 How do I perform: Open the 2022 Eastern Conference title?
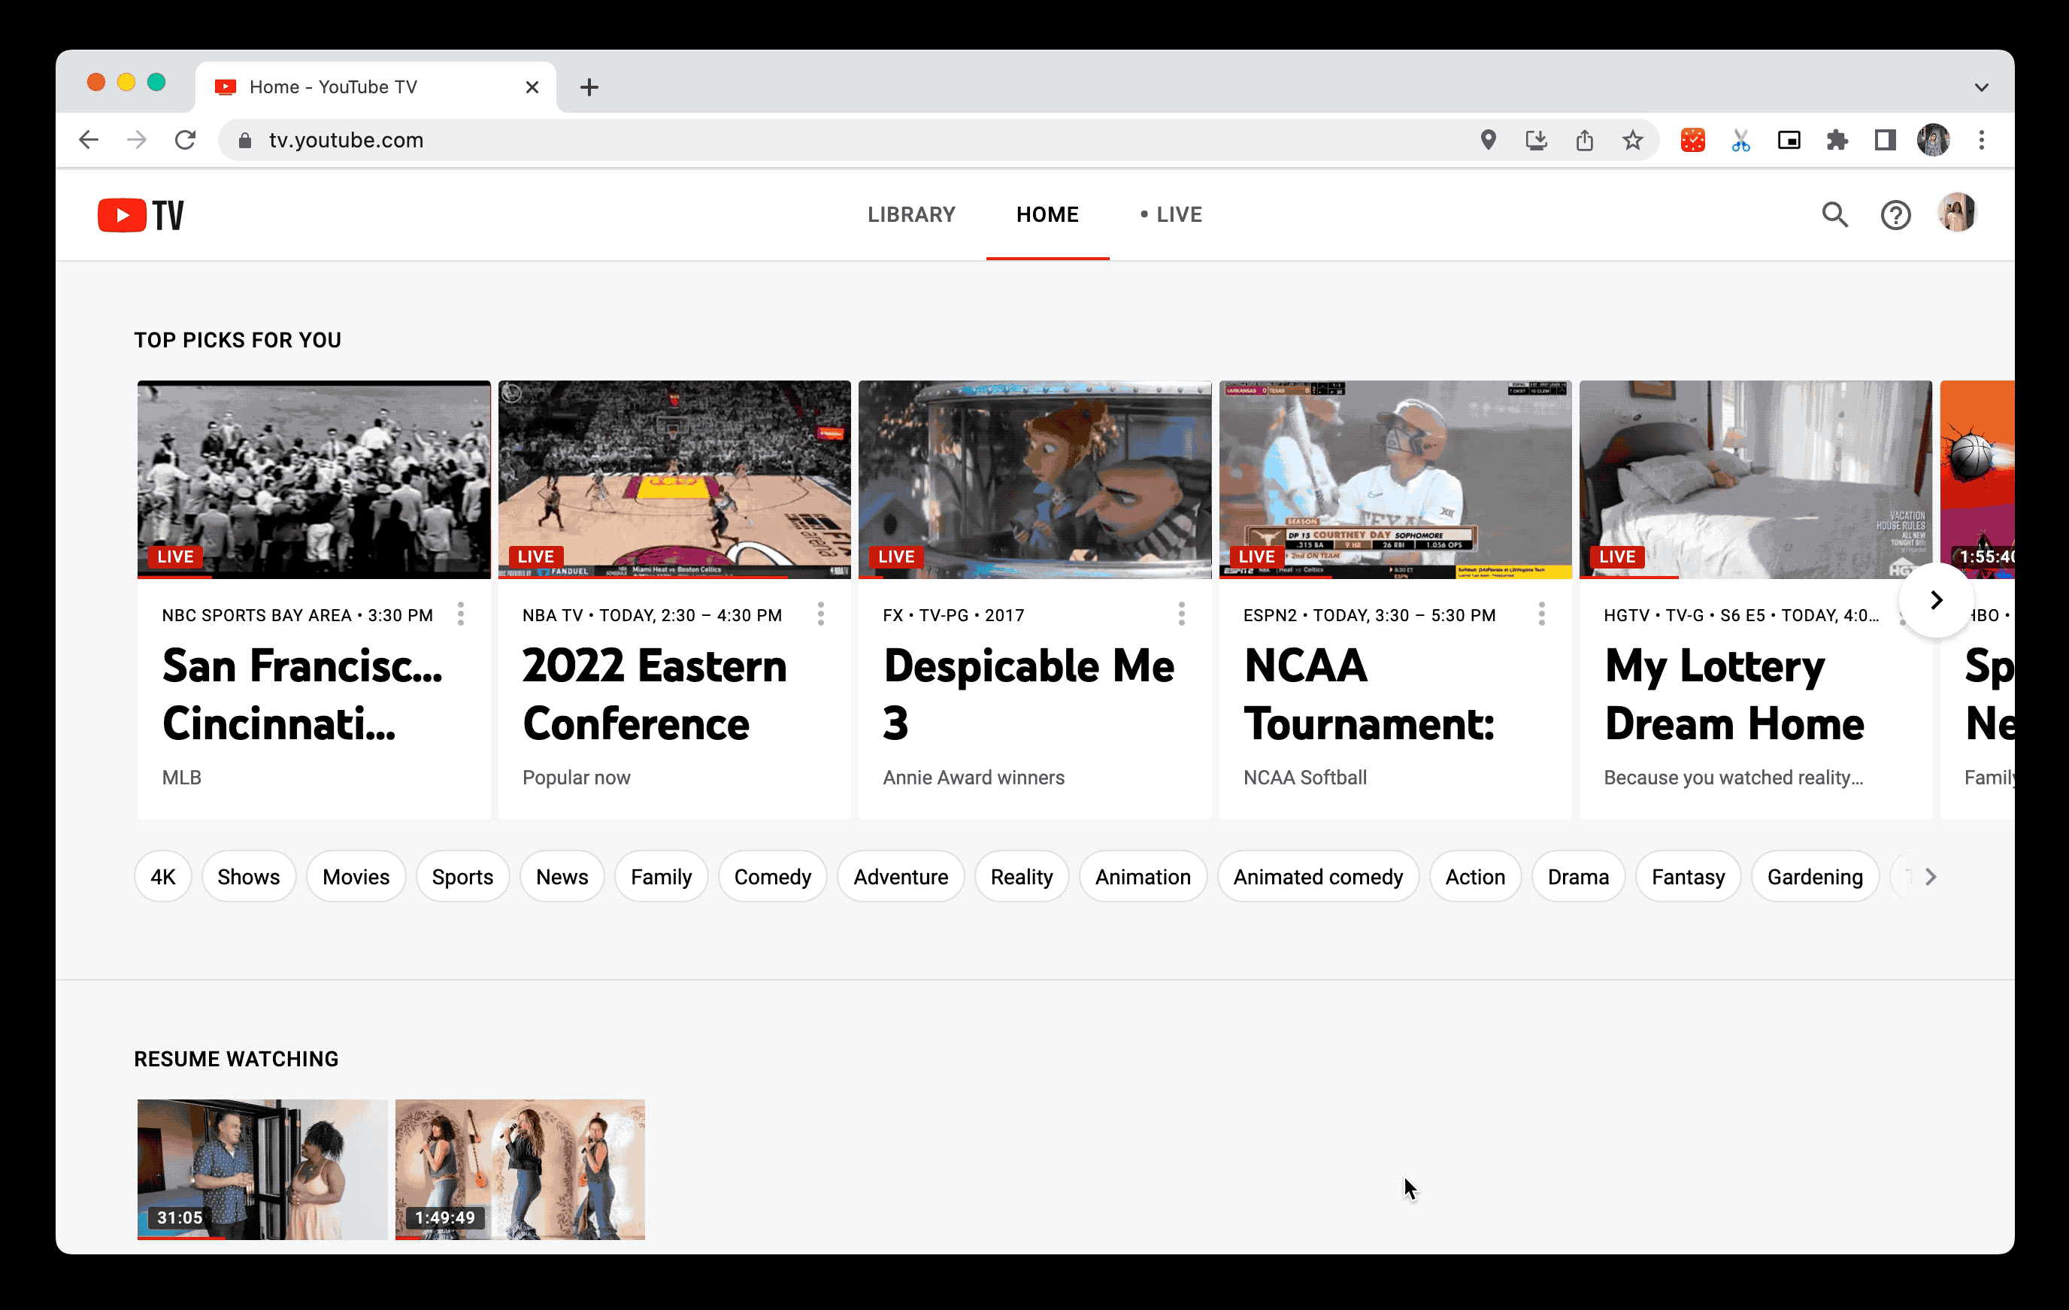pos(654,695)
